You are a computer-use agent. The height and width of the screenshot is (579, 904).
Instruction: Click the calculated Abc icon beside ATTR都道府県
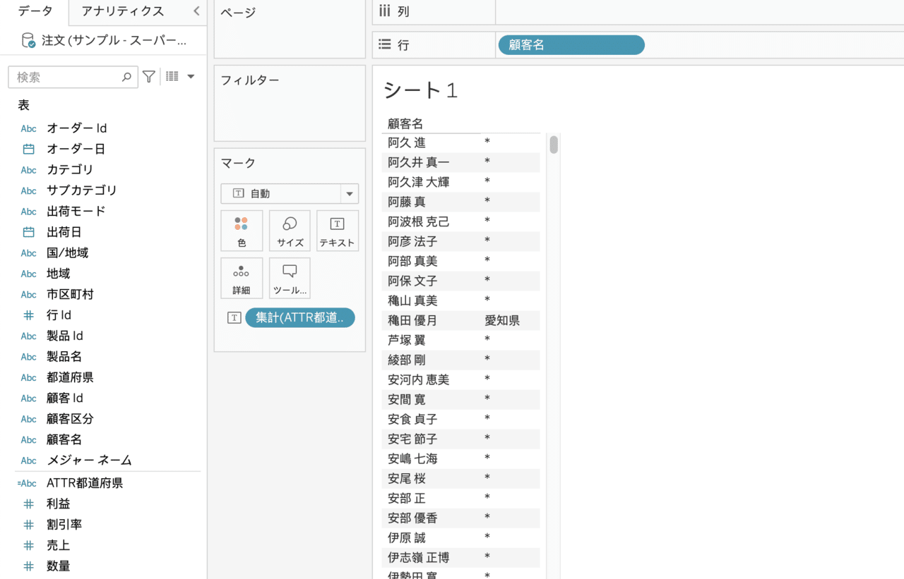[x=27, y=483]
